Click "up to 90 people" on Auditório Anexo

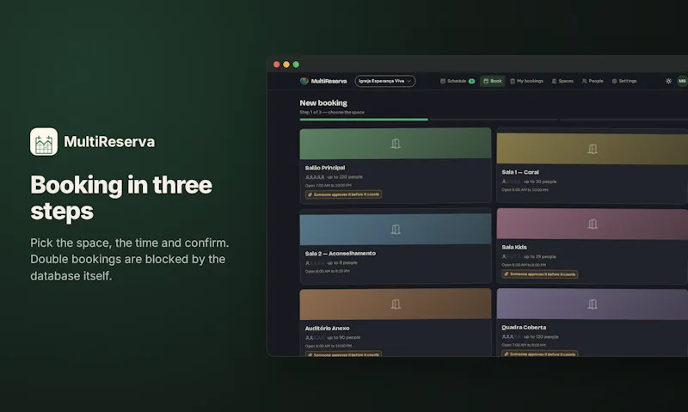tap(343, 337)
